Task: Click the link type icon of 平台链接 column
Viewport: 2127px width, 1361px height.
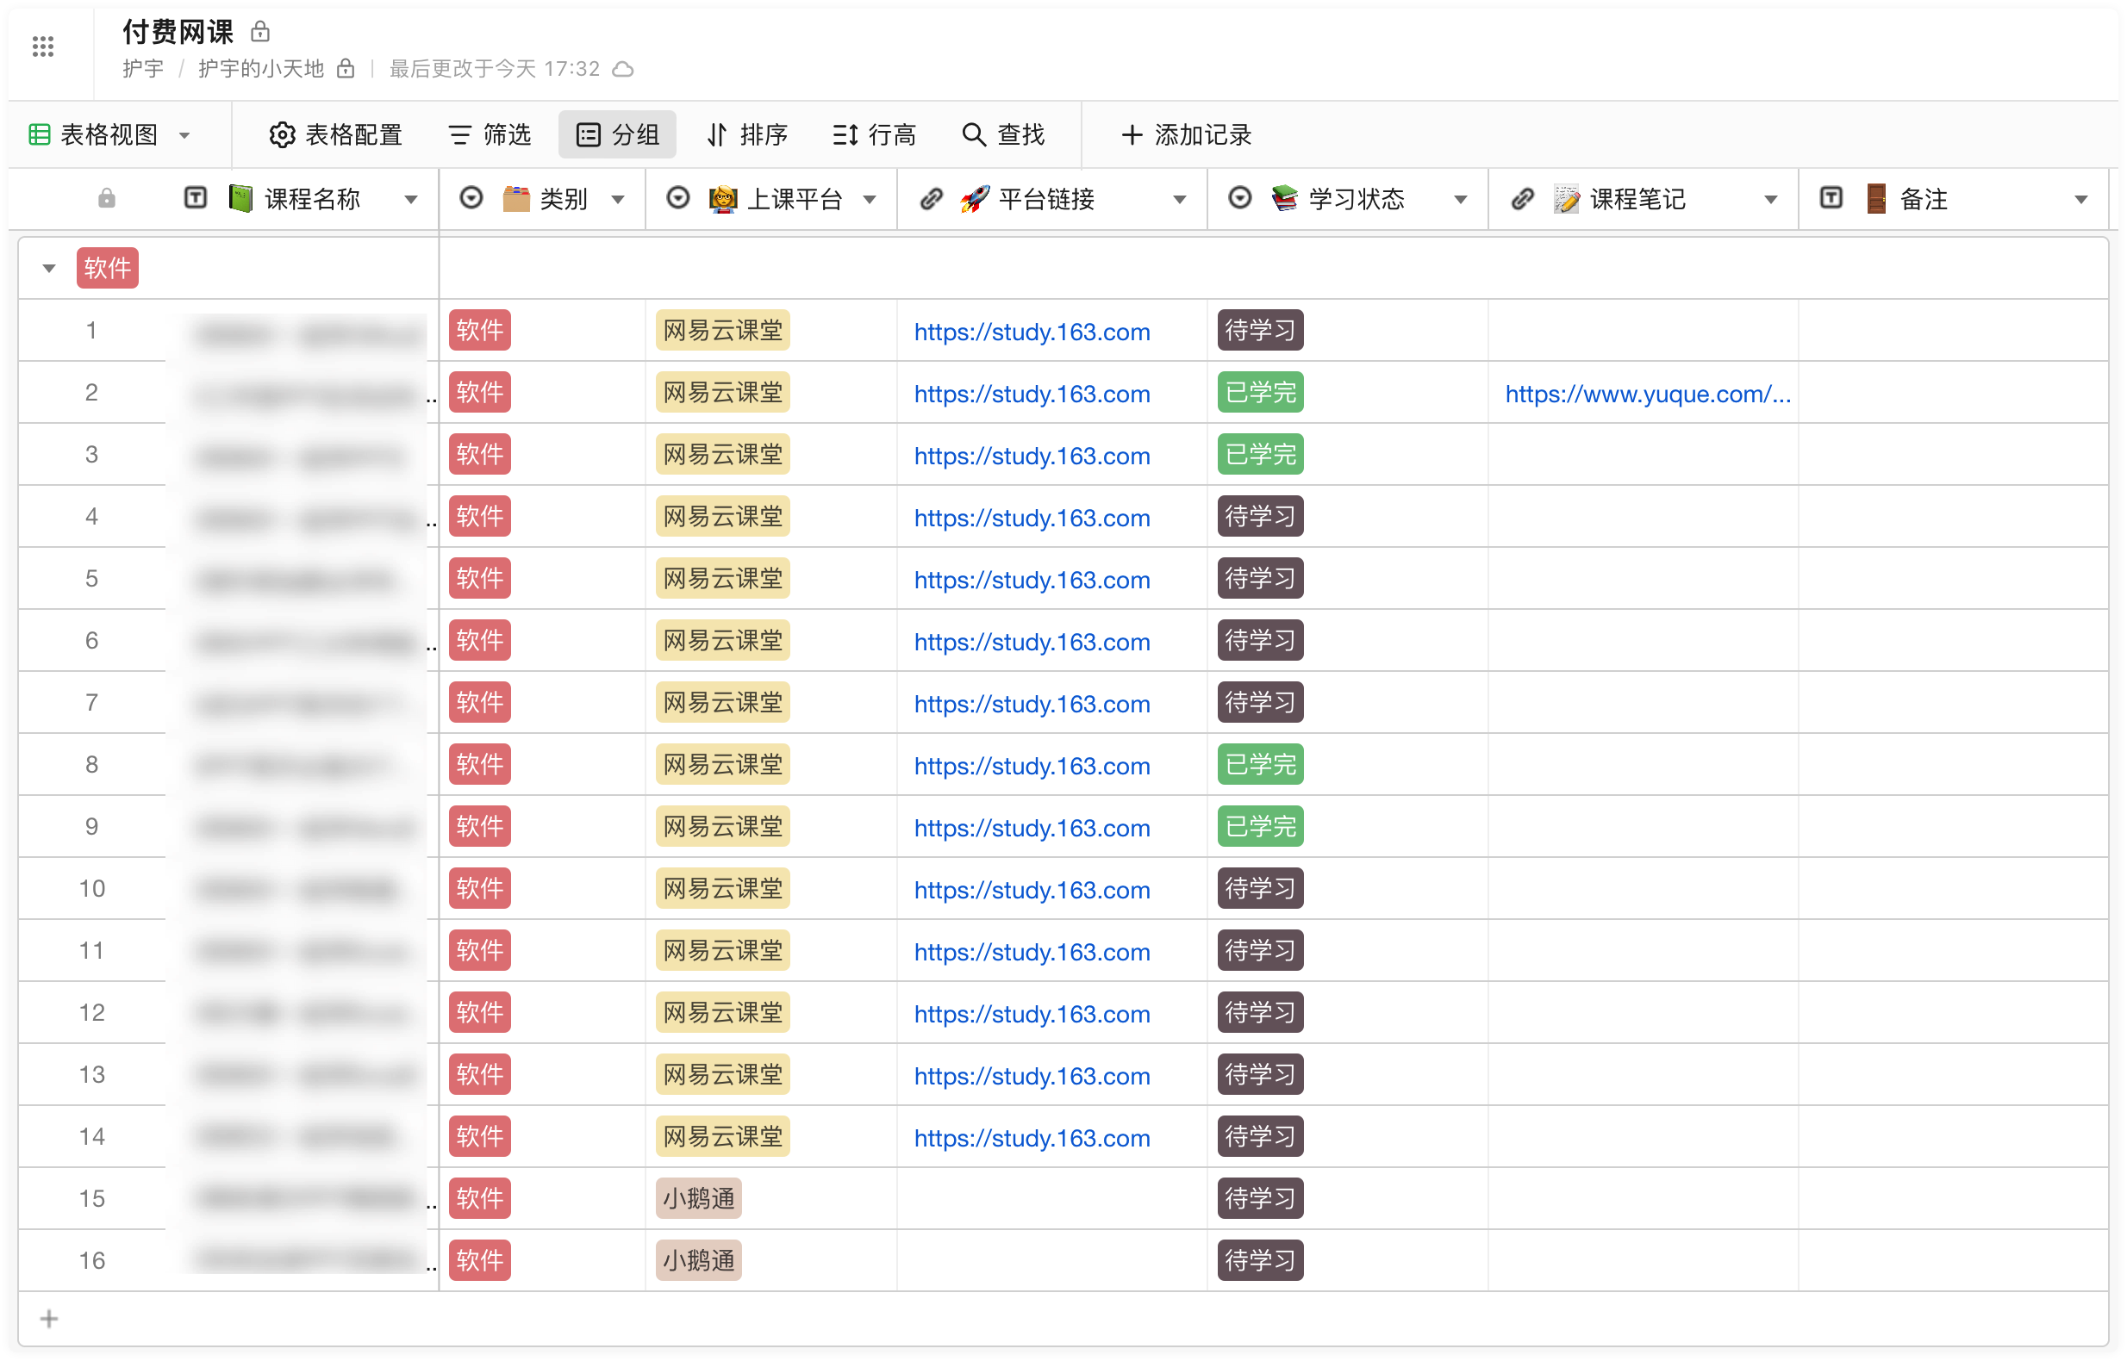Action: tap(931, 198)
